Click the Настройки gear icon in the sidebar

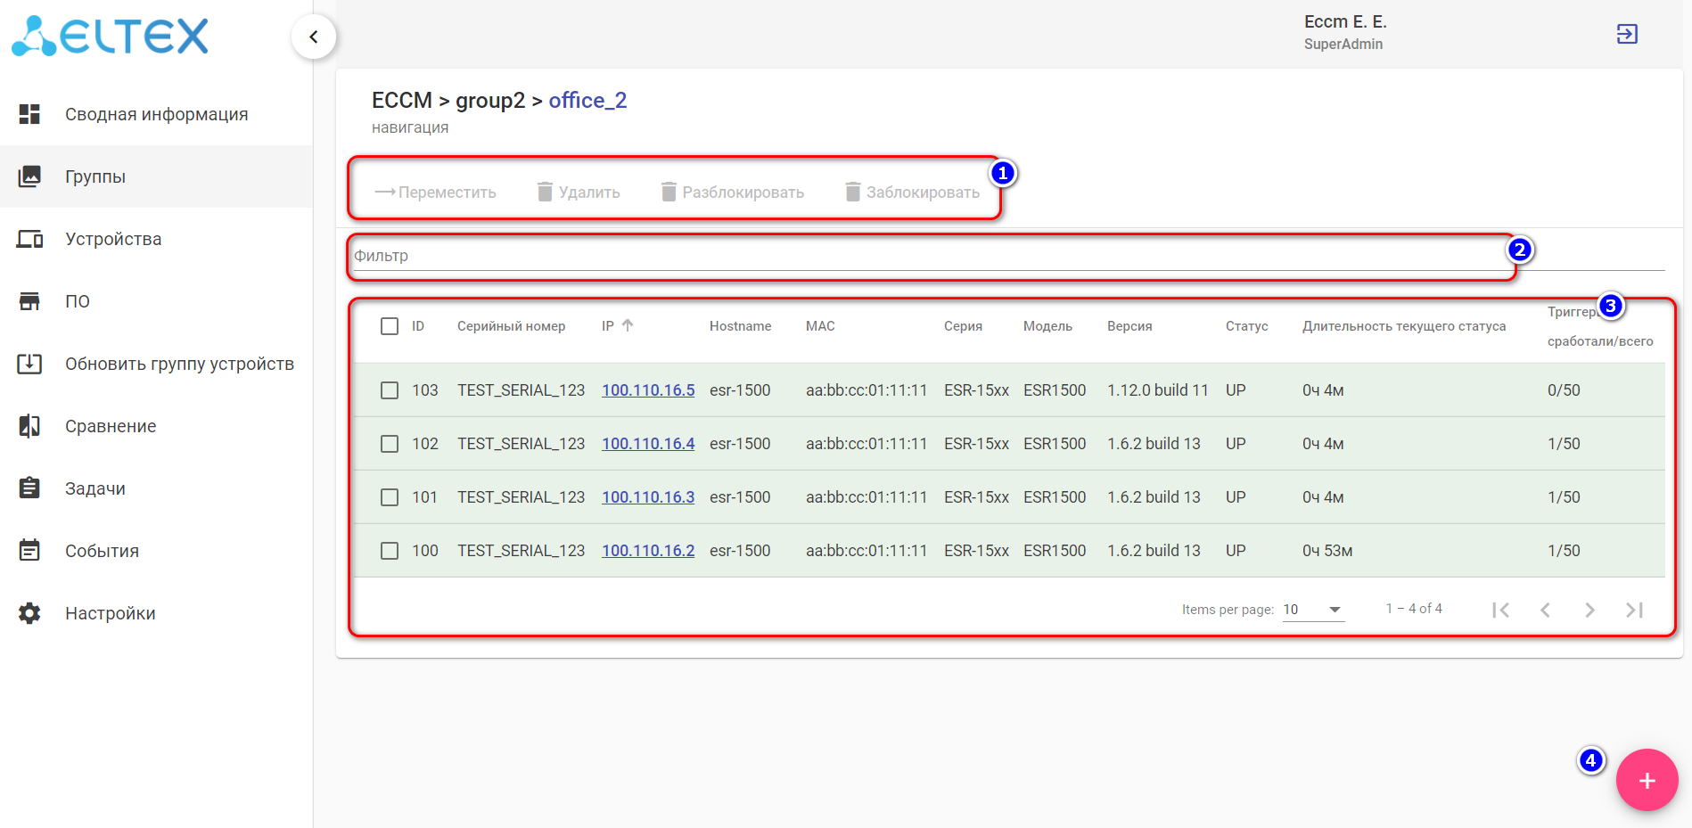29,613
